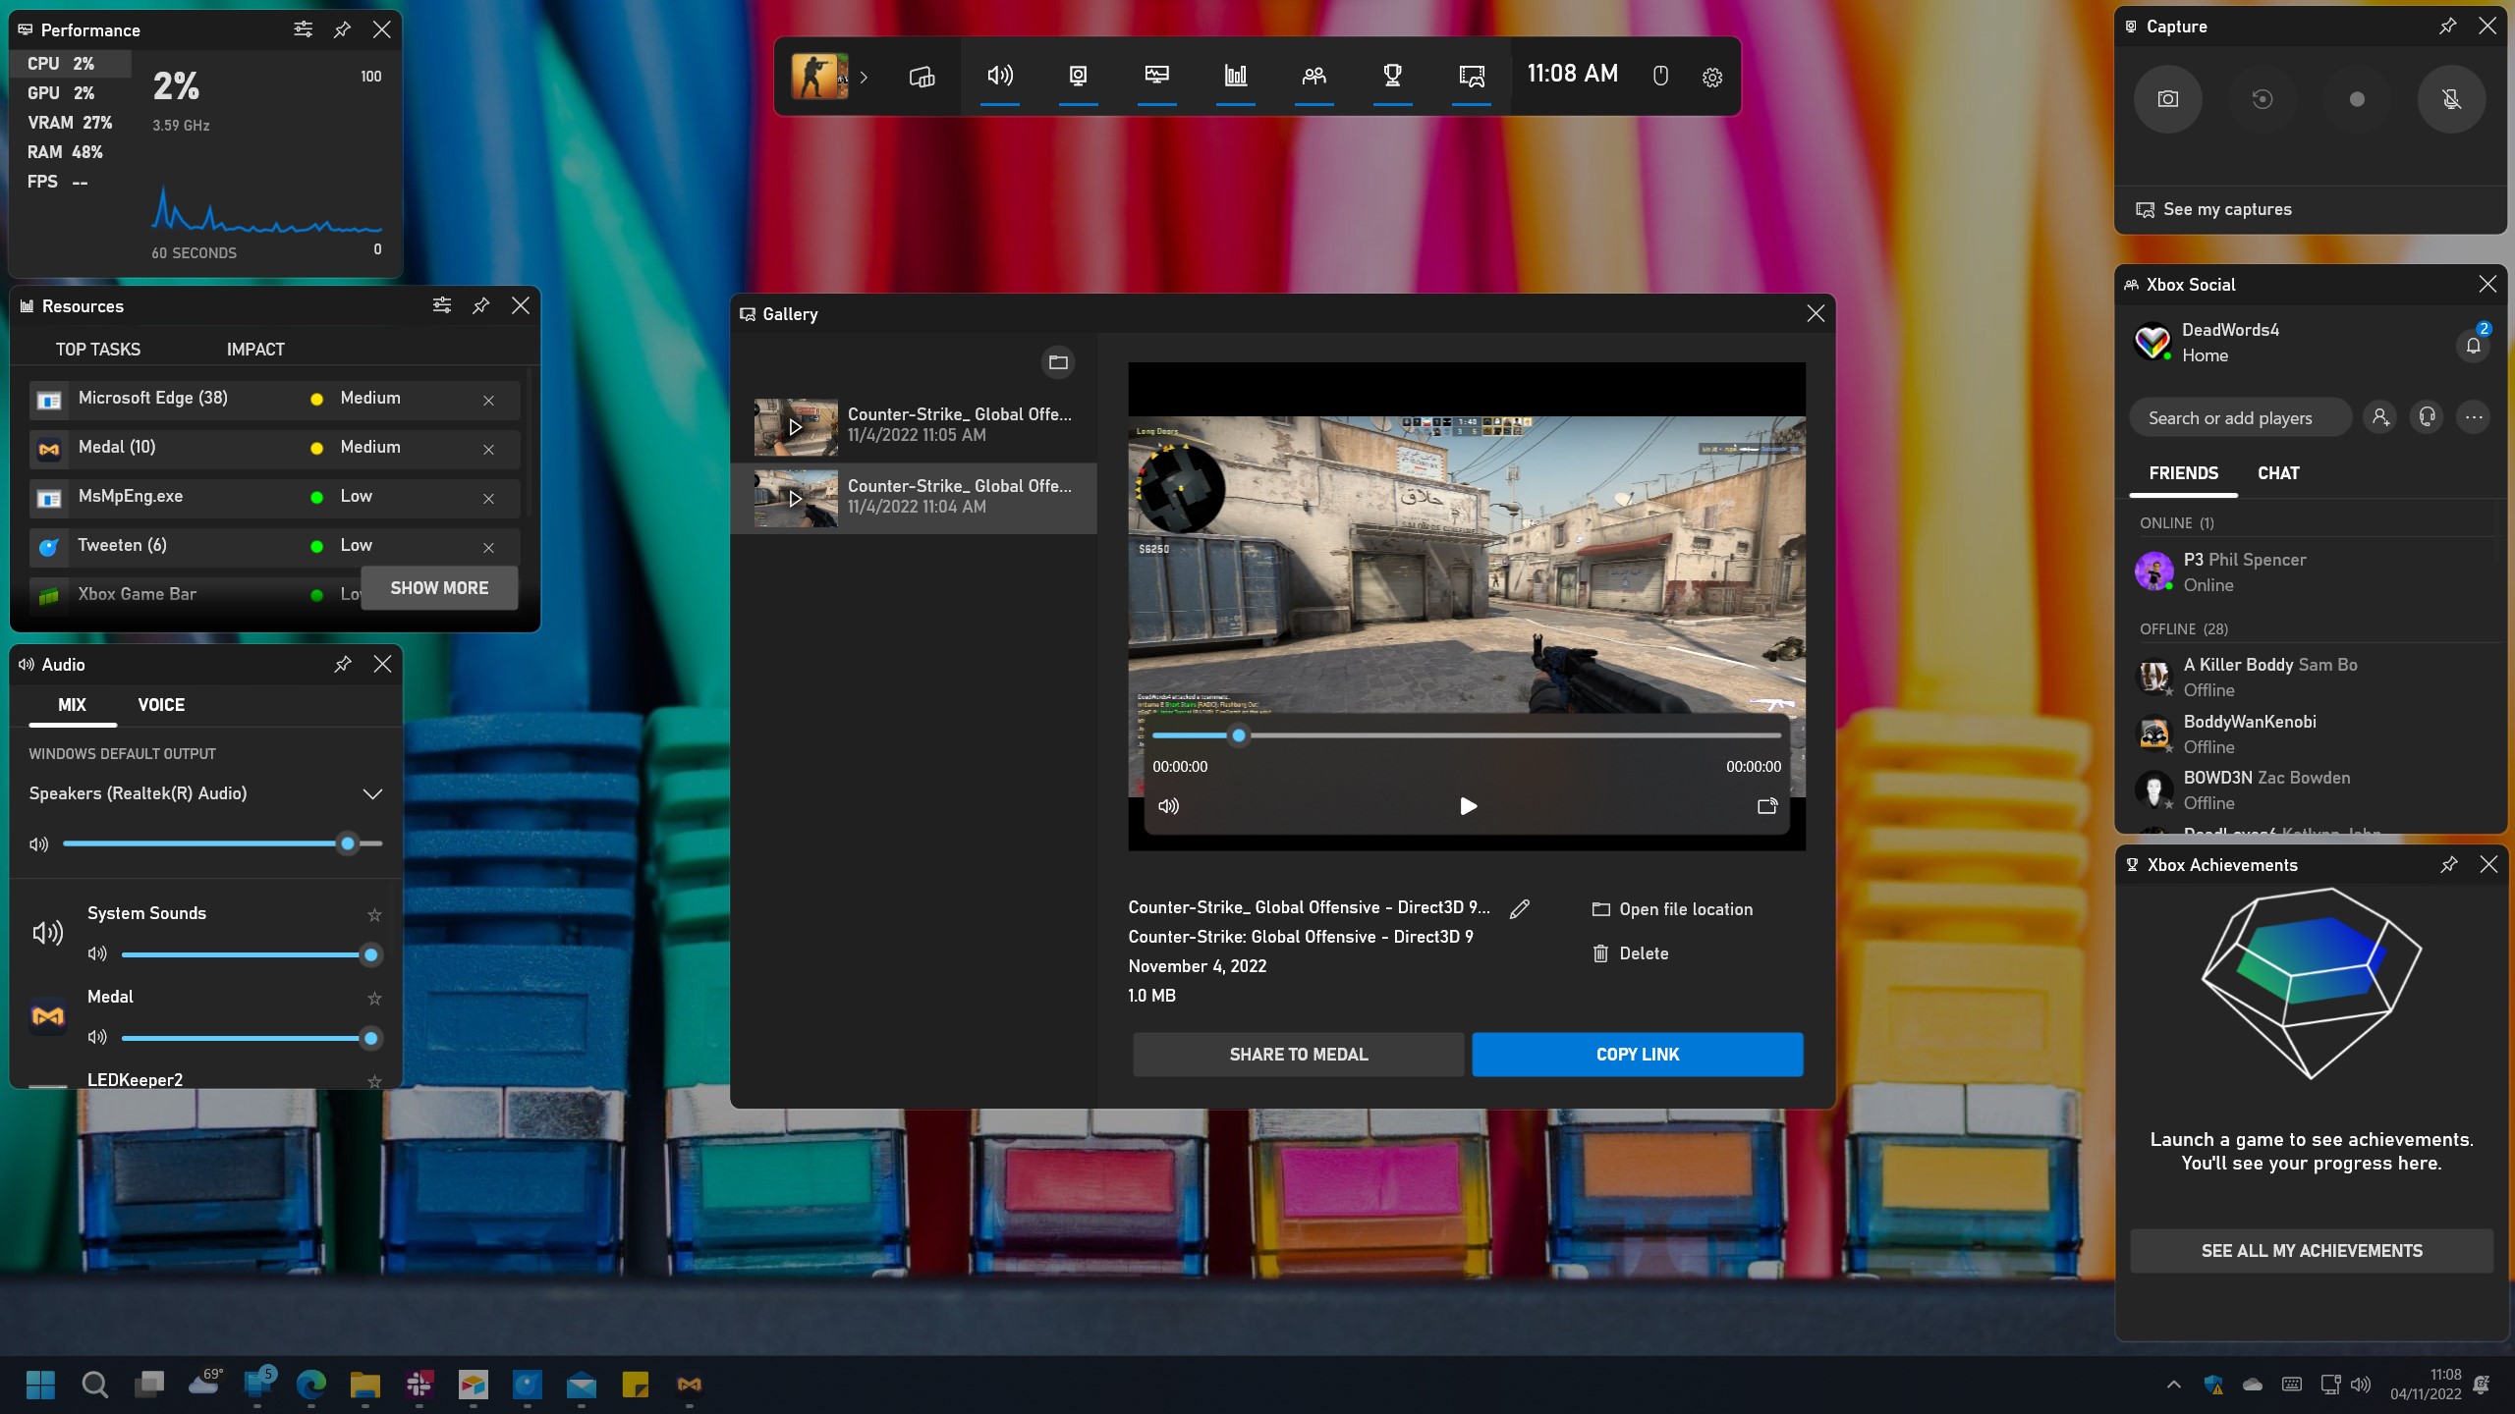2515x1414 pixels.
Task: Toggle the Performance widget from the top bar
Action: click(x=1157, y=77)
